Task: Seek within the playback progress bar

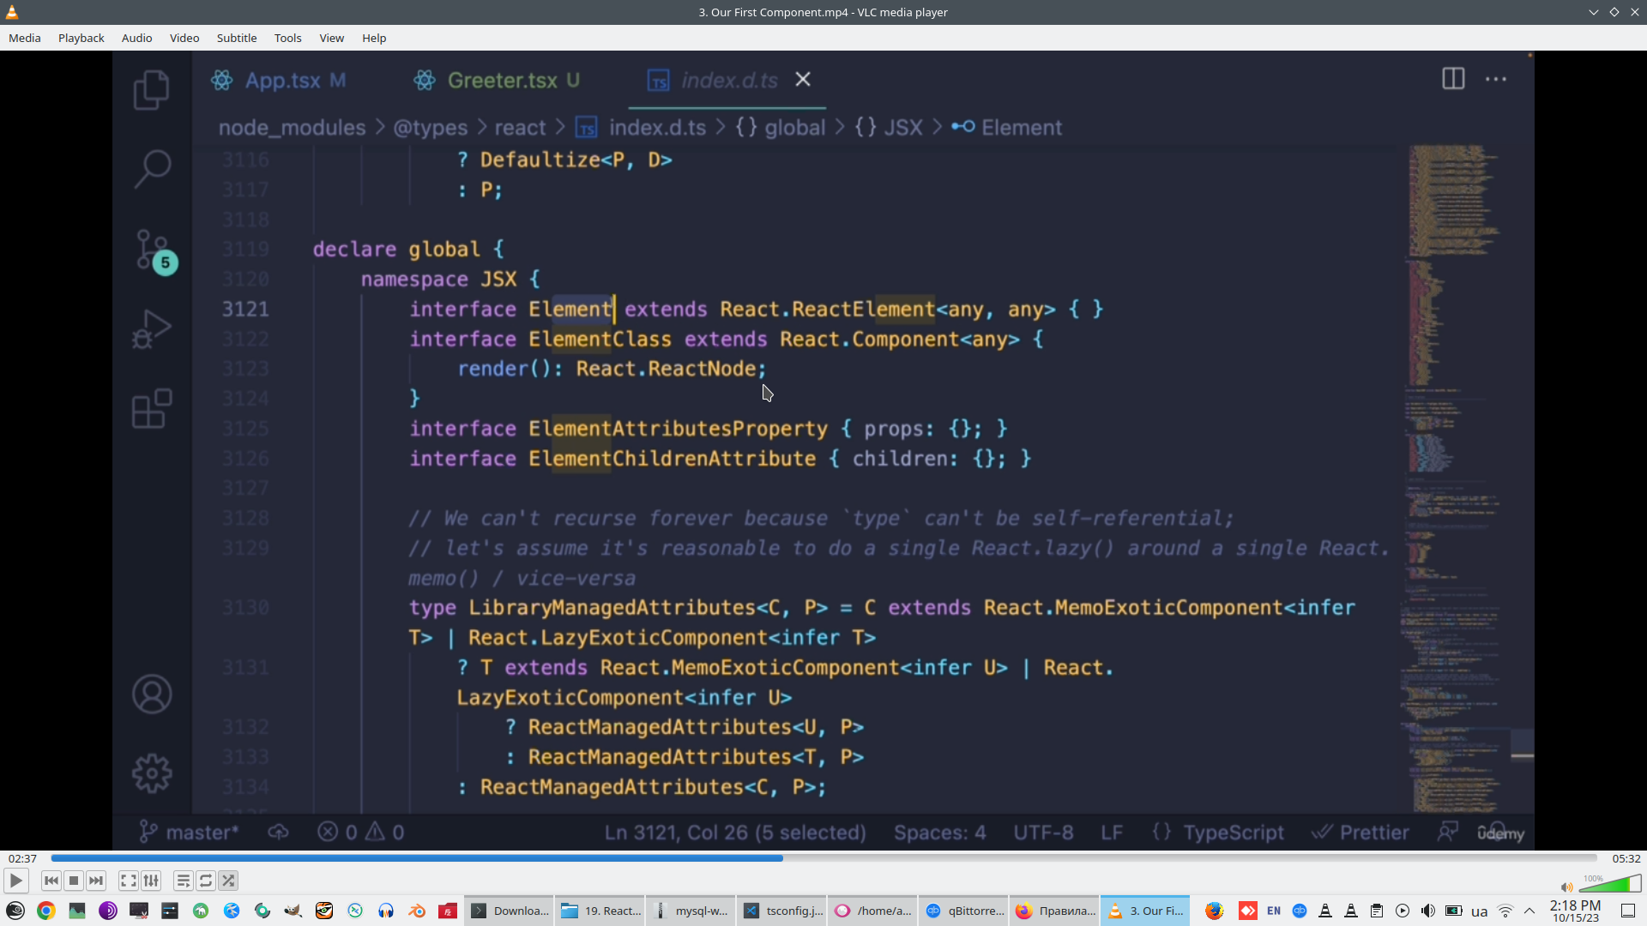Action: click(x=823, y=858)
